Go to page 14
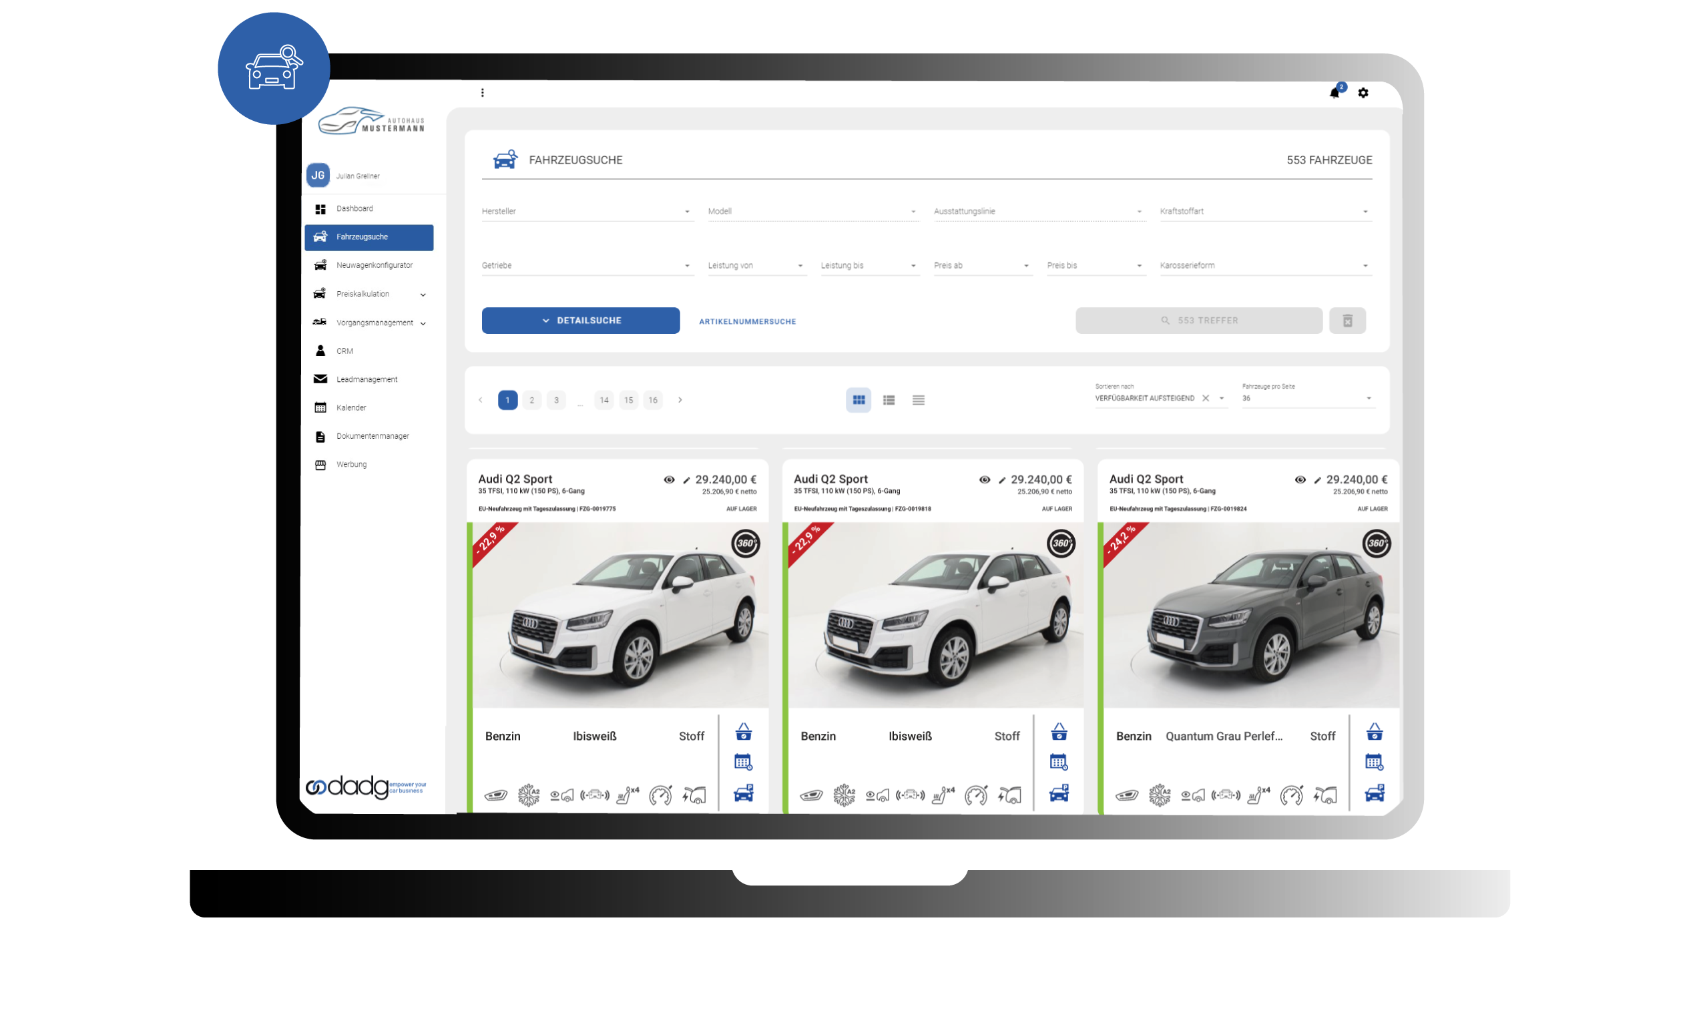1699x1035 pixels. pyautogui.click(x=604, y=400)
